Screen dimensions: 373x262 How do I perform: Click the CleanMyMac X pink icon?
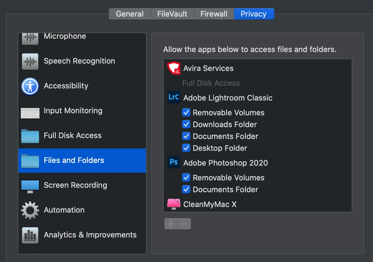(x=174, y=204)
